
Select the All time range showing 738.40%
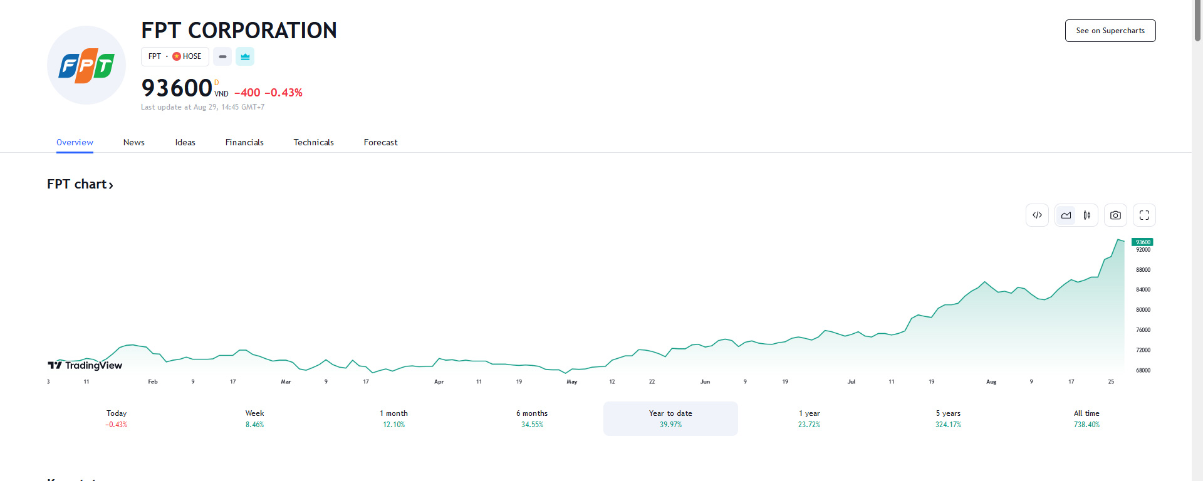1086,418
